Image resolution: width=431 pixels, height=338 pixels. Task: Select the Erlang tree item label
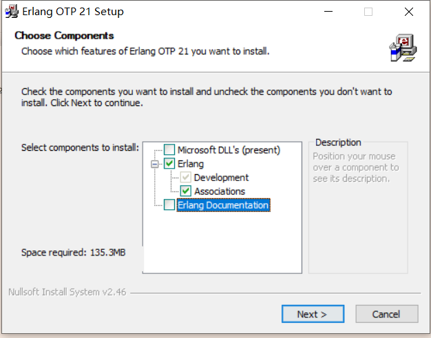point(191,164)
